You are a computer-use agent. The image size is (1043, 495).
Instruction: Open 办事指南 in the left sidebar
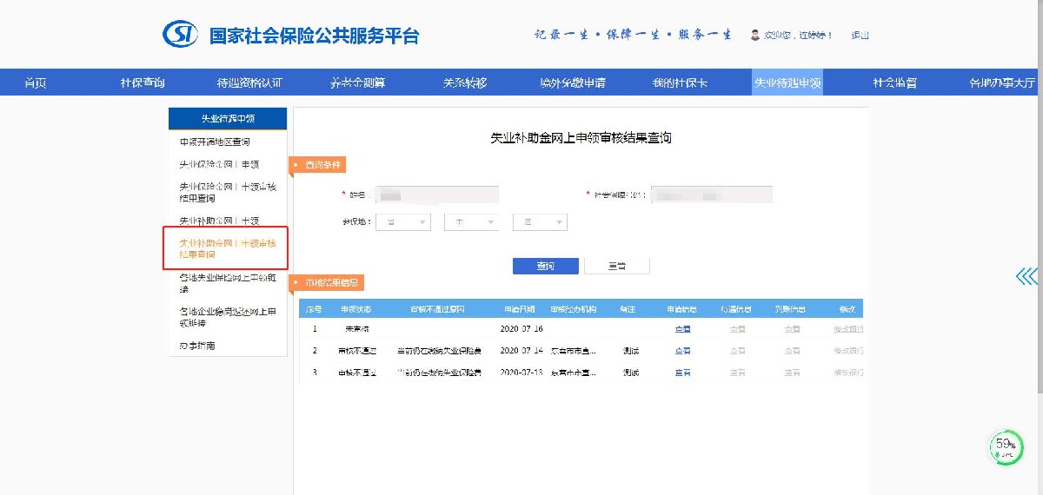pyautogui.click(x=196, y=346)
